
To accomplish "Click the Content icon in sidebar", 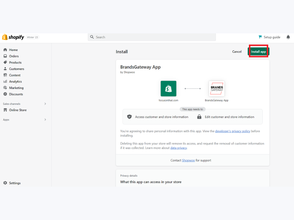I will tap(5, 75).
